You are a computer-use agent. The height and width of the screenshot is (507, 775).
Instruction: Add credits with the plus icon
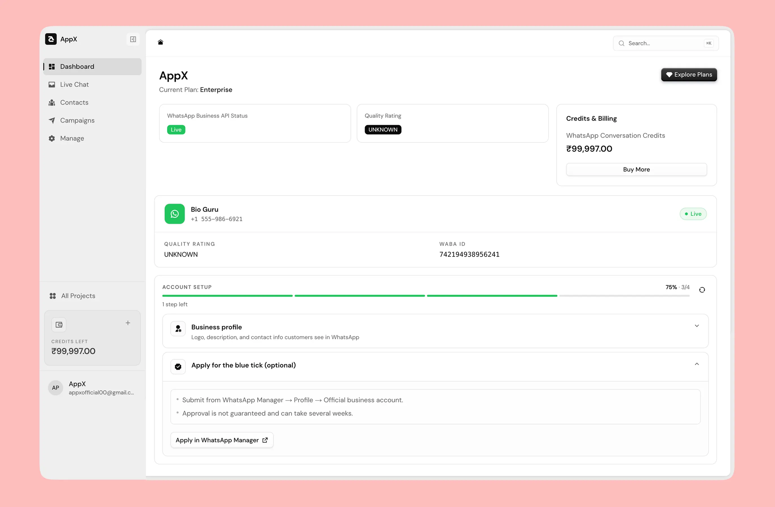pos(128,323)
